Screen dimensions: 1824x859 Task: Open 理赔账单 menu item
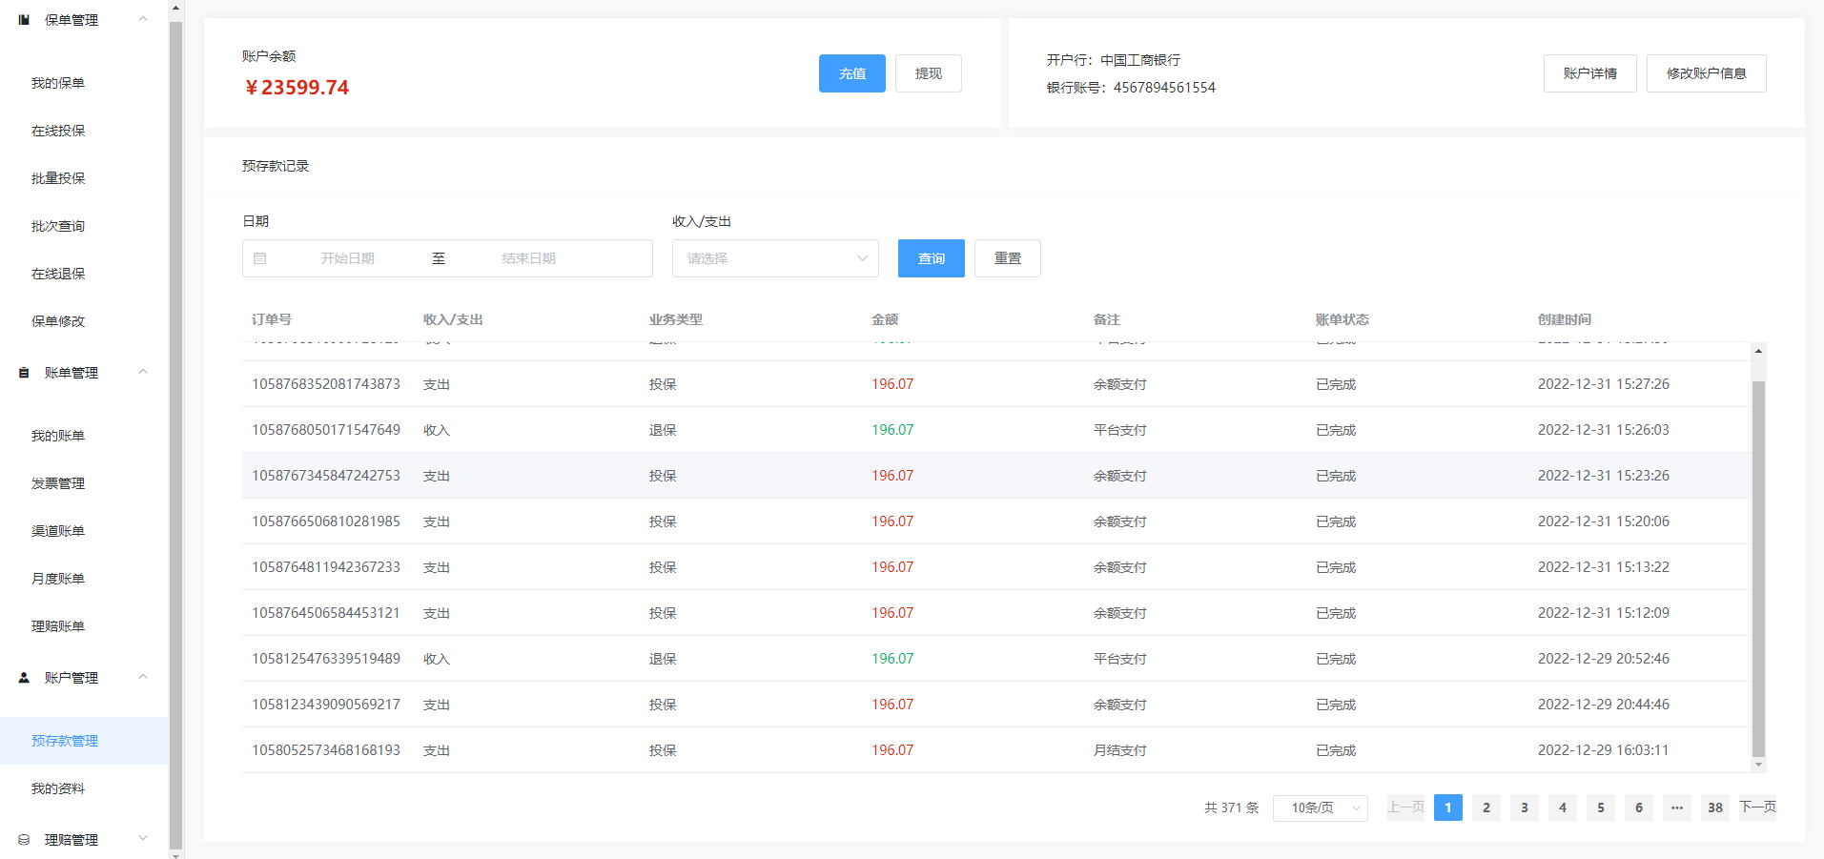pos(58,626)
